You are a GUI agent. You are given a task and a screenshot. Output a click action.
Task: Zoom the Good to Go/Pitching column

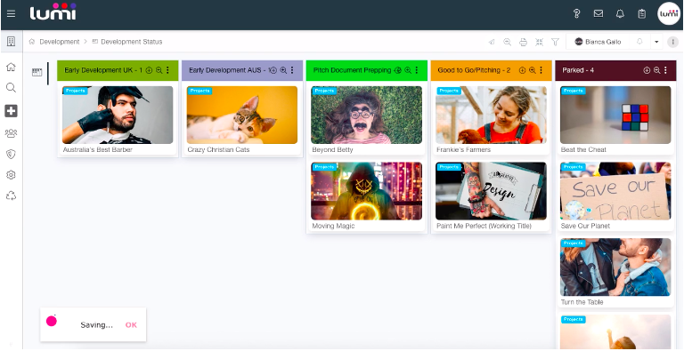[x=533, y=70]
